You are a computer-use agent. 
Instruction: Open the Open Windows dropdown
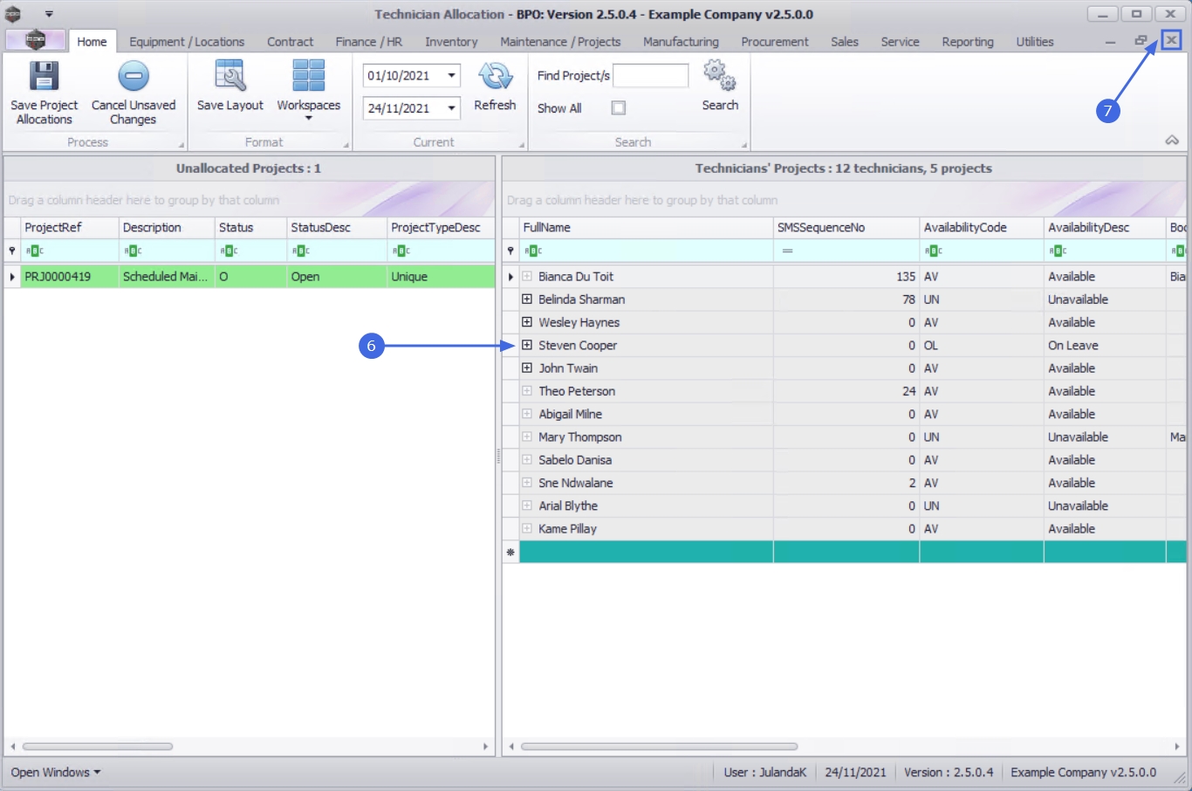click(x=56, y=773)
